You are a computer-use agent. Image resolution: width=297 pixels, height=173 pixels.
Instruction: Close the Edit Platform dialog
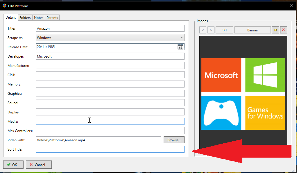tap(291, 6)
